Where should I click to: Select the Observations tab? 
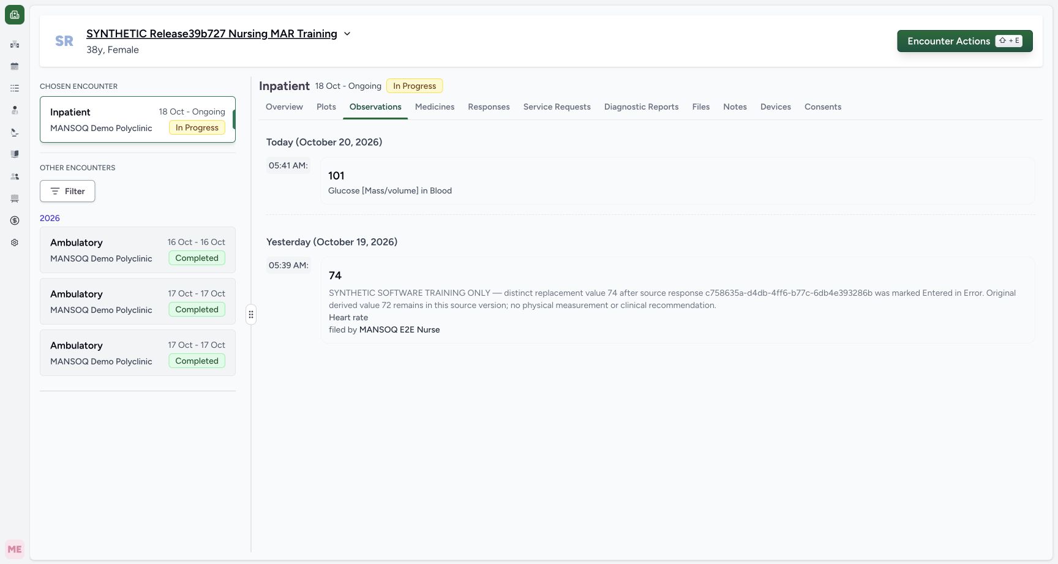click(375, 107)
